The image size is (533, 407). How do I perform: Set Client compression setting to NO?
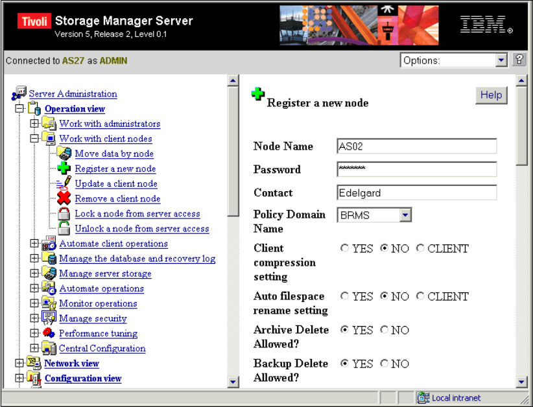pos(384,248)
